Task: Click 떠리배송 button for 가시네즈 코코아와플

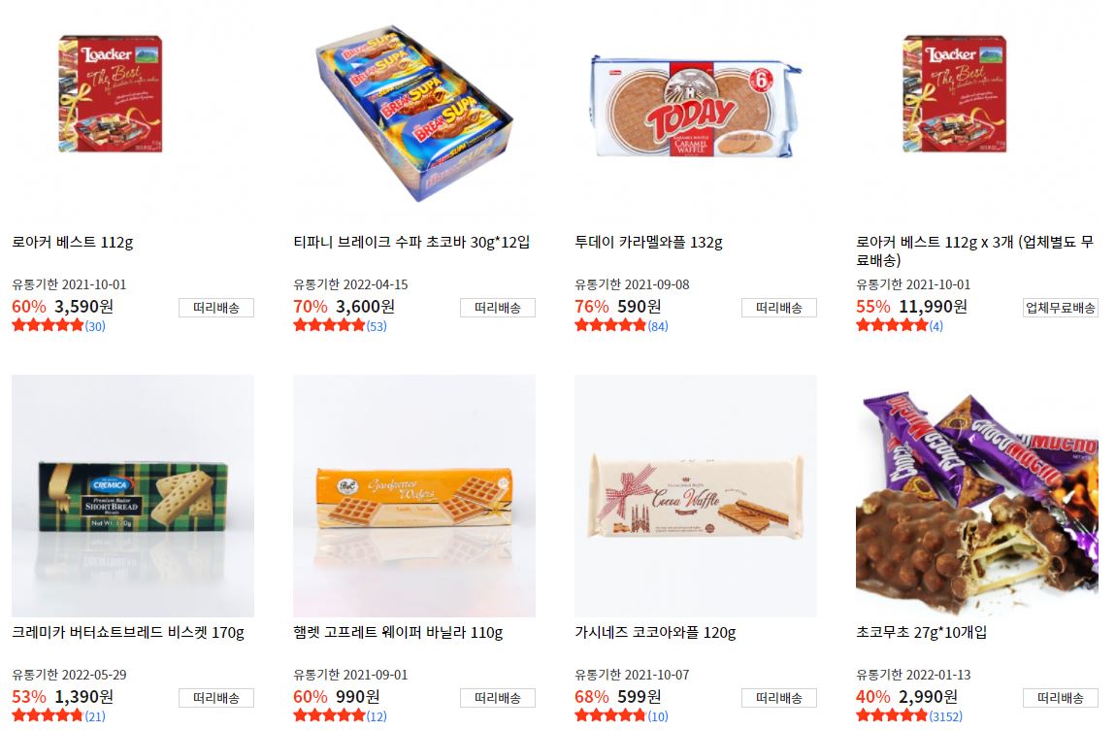Action: (779, 698)
